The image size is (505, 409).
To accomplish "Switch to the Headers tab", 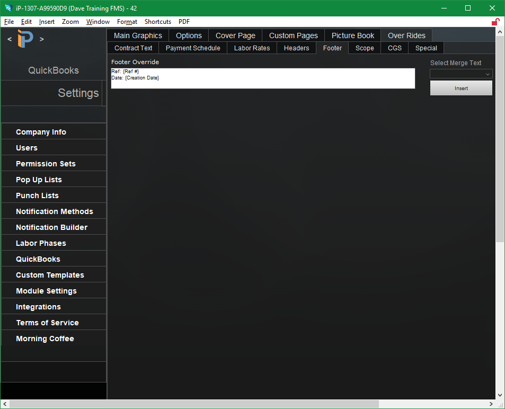I will point(296,48).
